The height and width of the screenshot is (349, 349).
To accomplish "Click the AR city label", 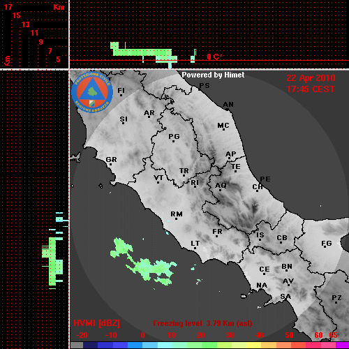I will click(149, 113).
